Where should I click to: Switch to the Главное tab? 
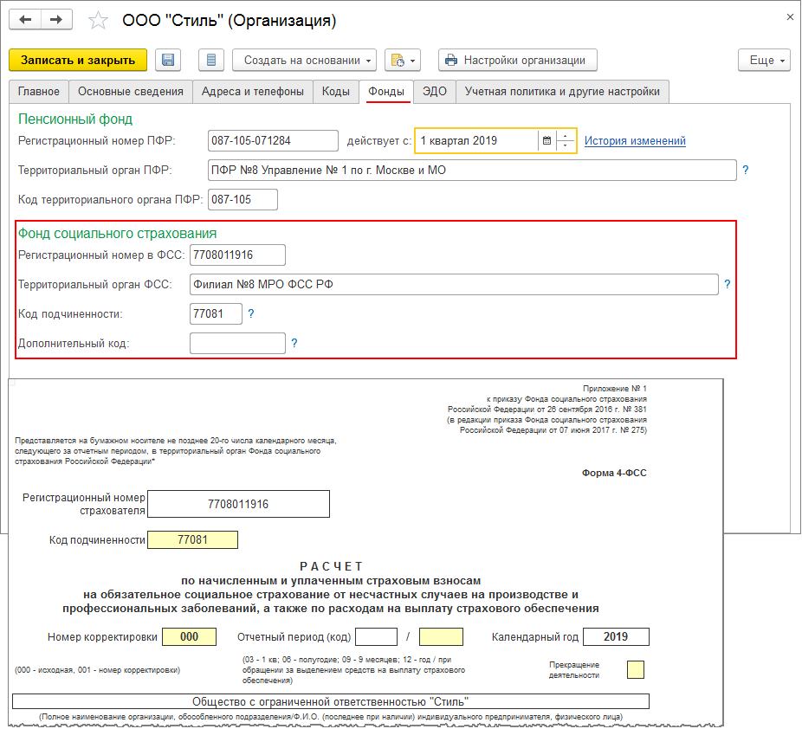(x=39, y=92)
